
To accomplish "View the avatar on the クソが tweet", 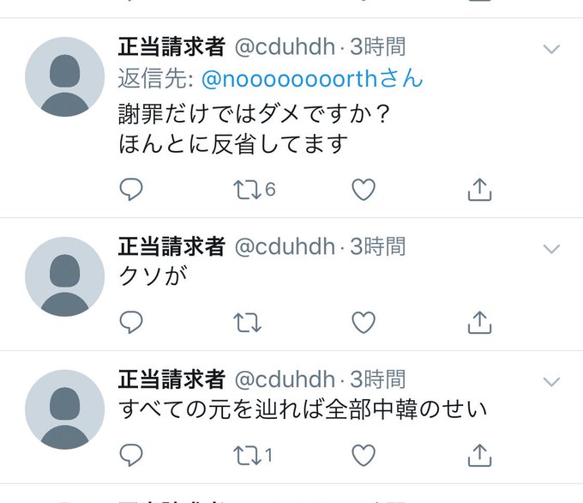I will (x=64, y=276).
